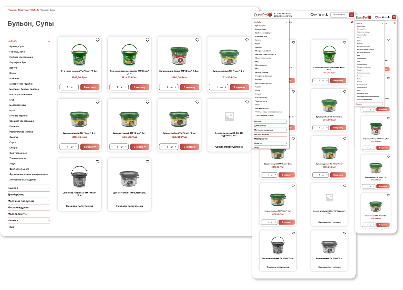Click the user account icon in tablet header
The width and height of the screenshot is (403, 290).
327,15
